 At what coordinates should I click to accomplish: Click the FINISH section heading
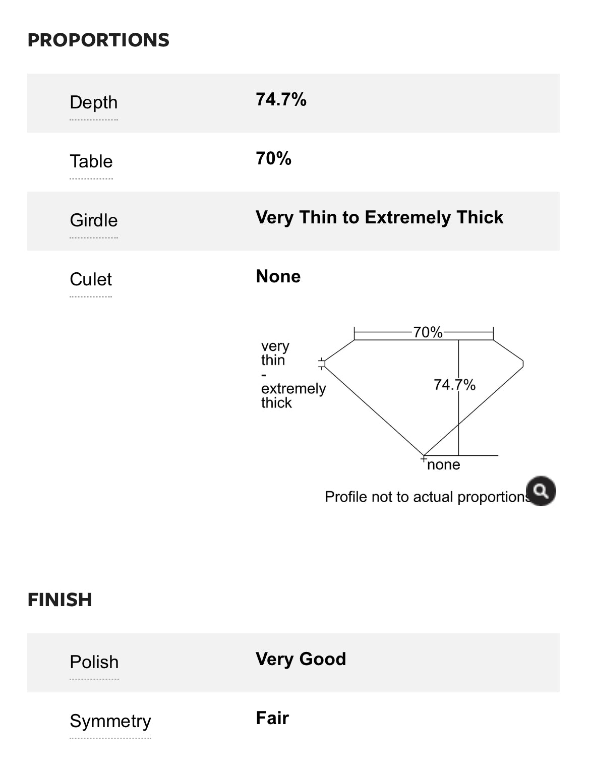click(60, 600)
